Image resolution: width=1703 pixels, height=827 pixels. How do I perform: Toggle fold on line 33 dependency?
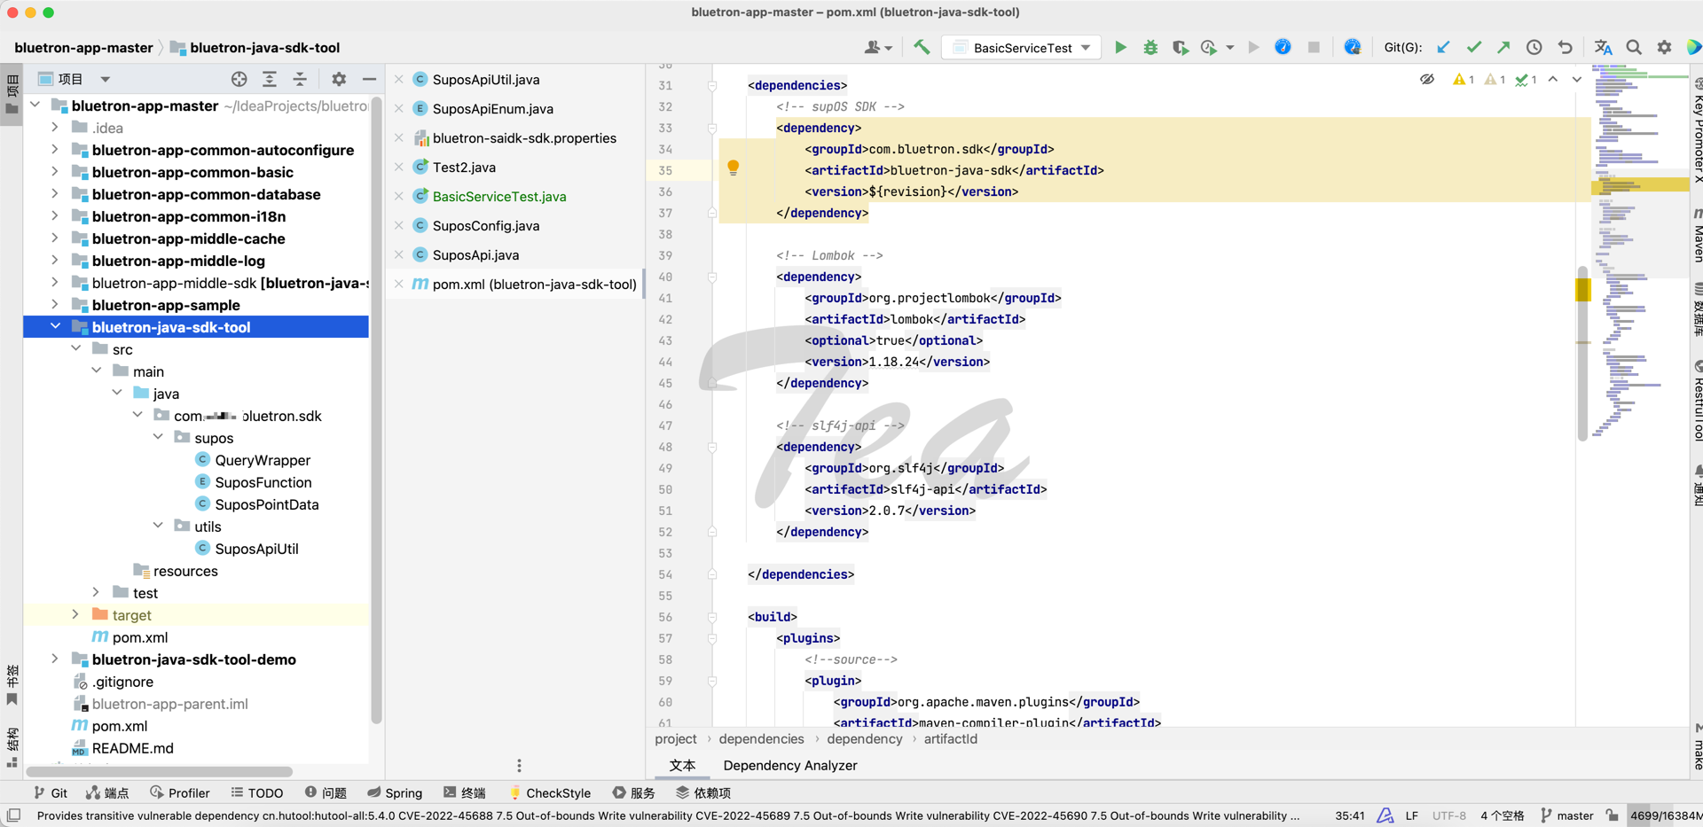(x=712, y=129)
